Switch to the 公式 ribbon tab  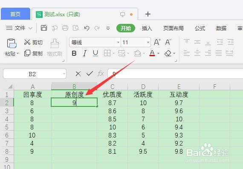[x=200, y=29]
